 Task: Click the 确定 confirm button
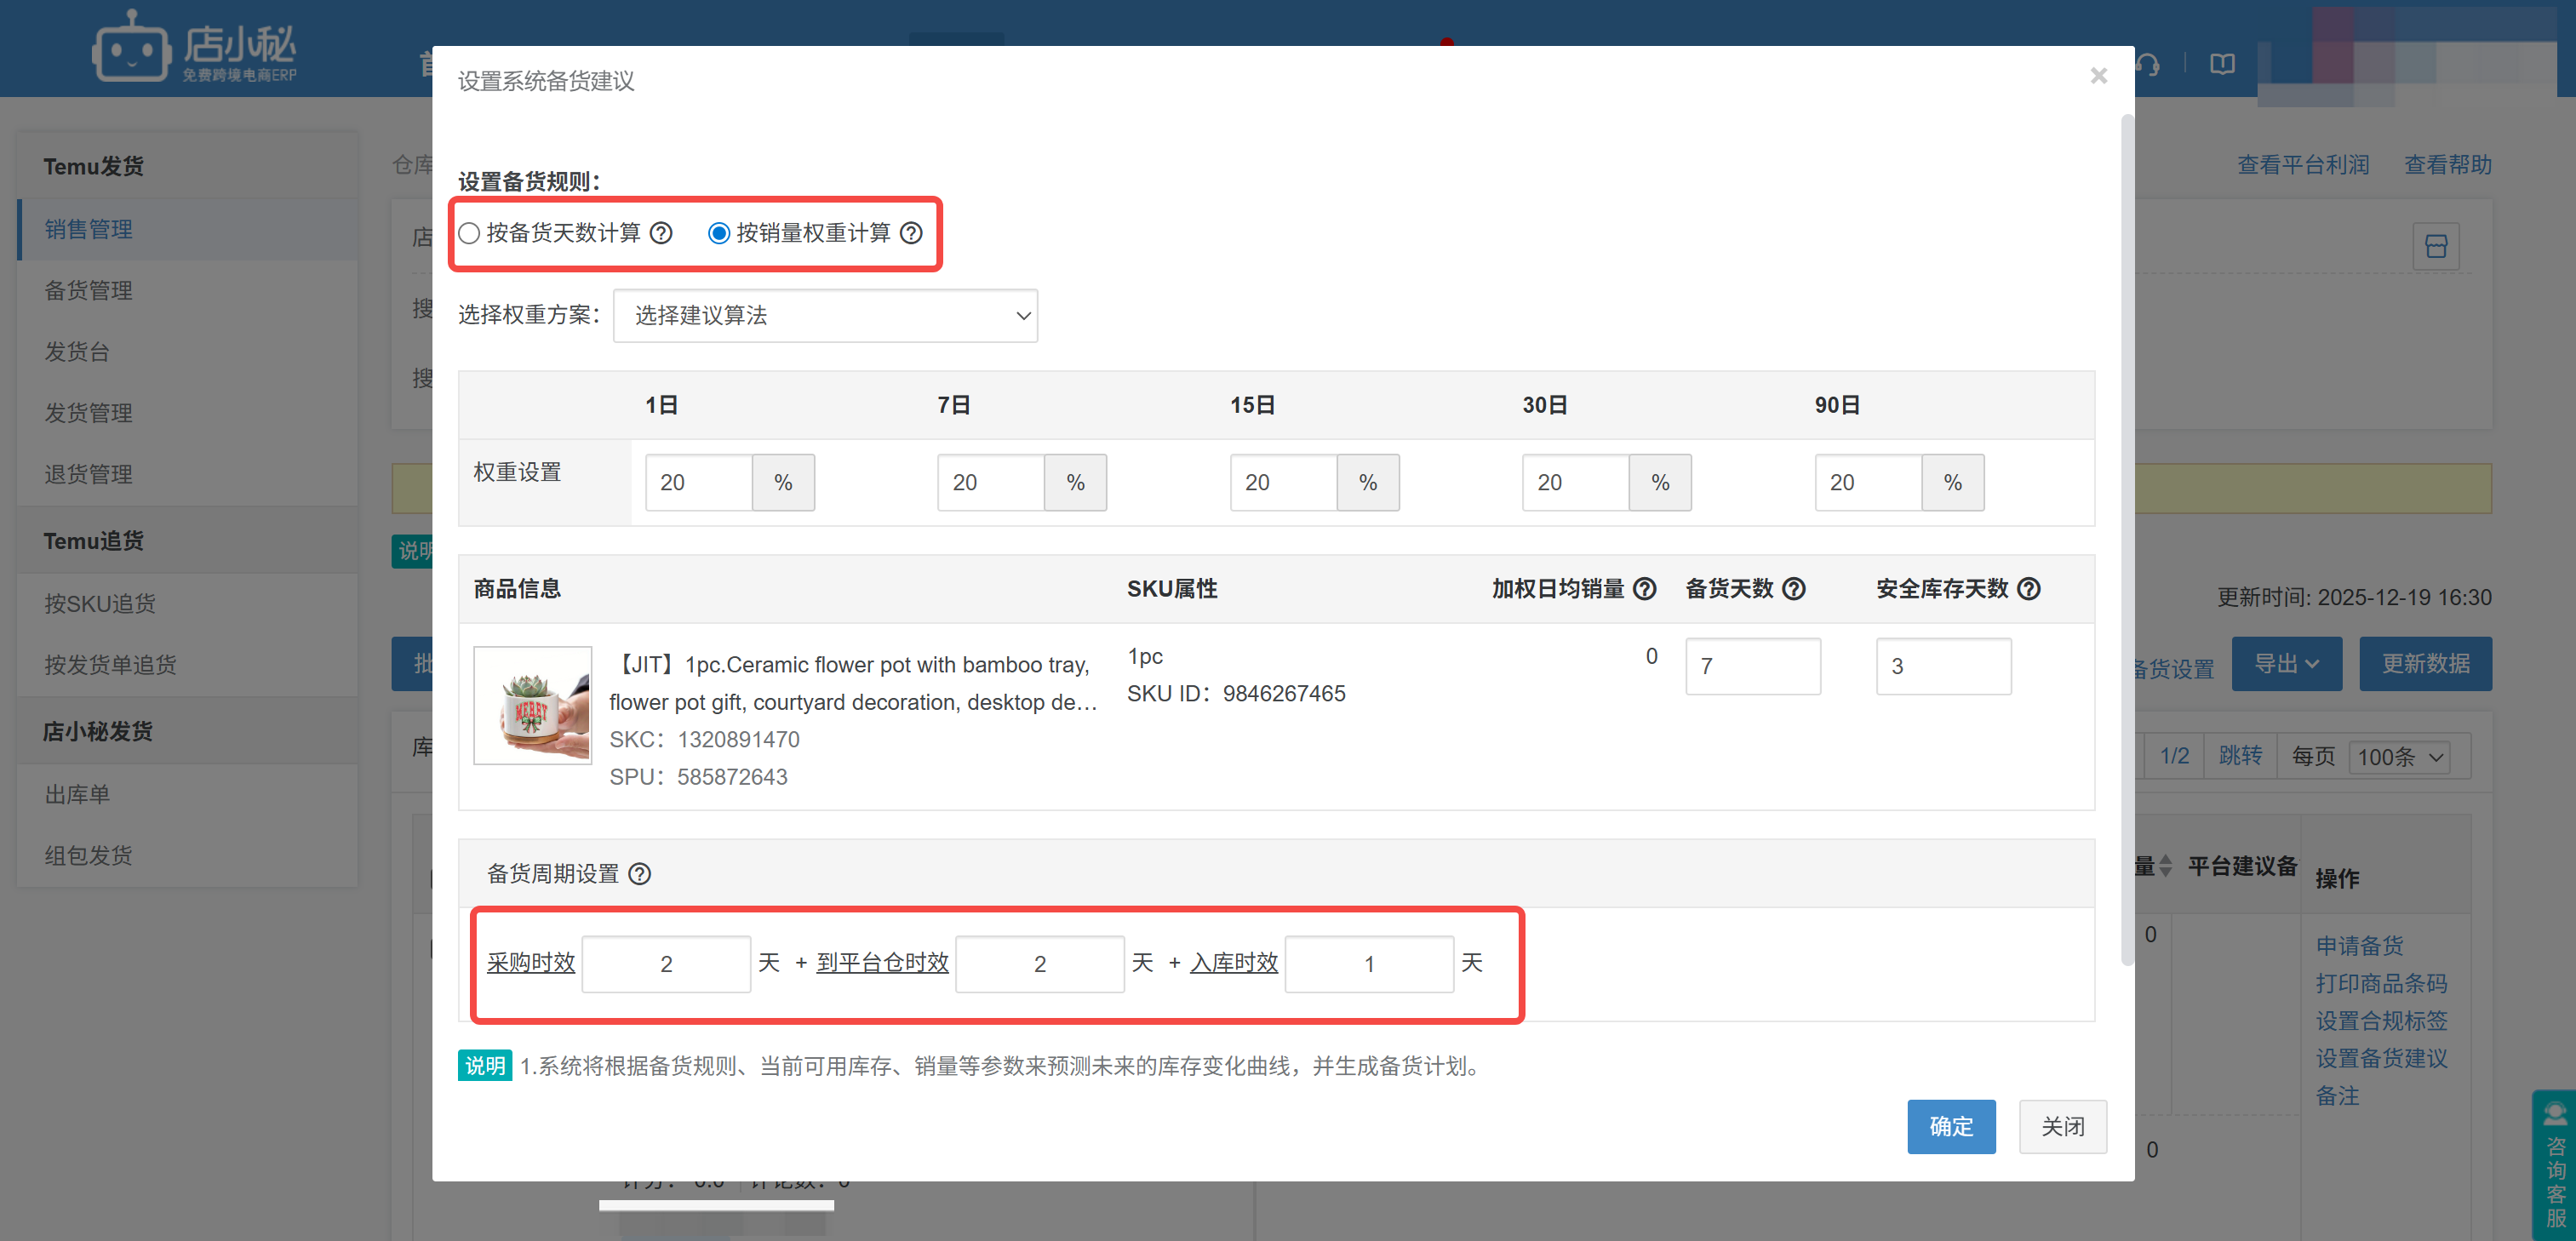point(1951,1126)
